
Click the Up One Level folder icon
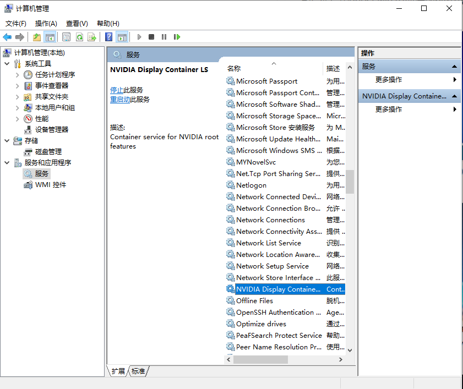[36, 37]
